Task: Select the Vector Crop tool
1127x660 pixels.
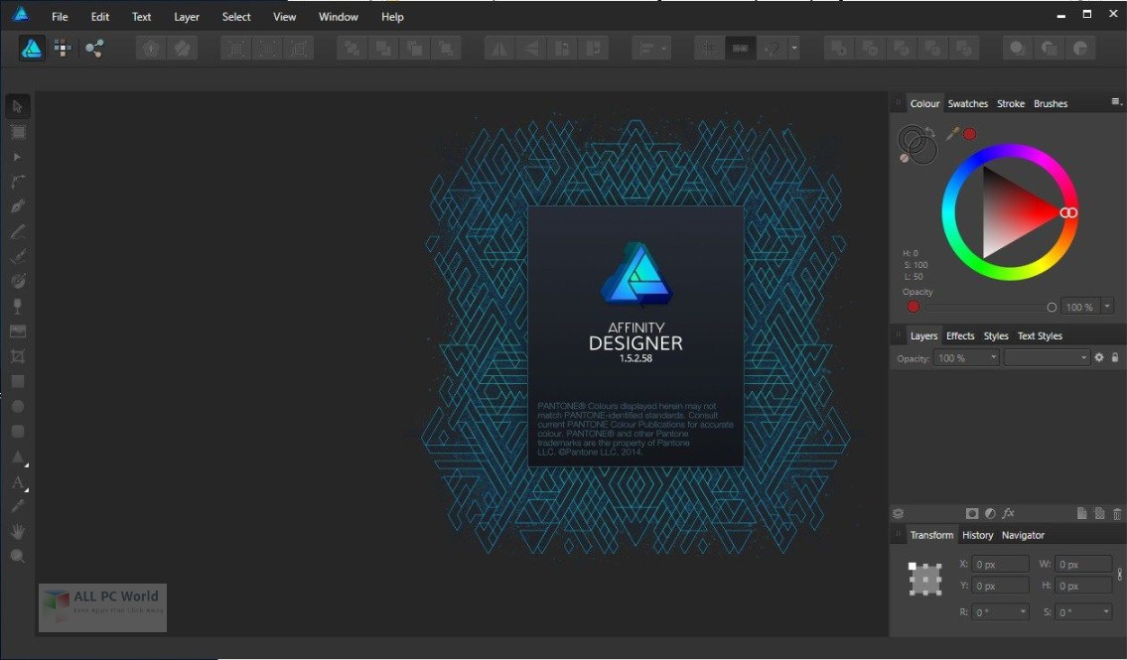Action: click(x=18, y=356)
